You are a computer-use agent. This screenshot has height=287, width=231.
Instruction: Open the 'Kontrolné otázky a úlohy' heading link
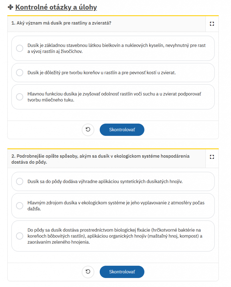(x=56, y=7)
